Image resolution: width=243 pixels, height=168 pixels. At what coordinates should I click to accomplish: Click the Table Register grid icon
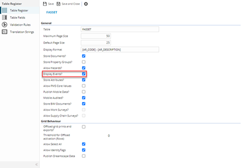pyautogui.click(x=4, y=11)
